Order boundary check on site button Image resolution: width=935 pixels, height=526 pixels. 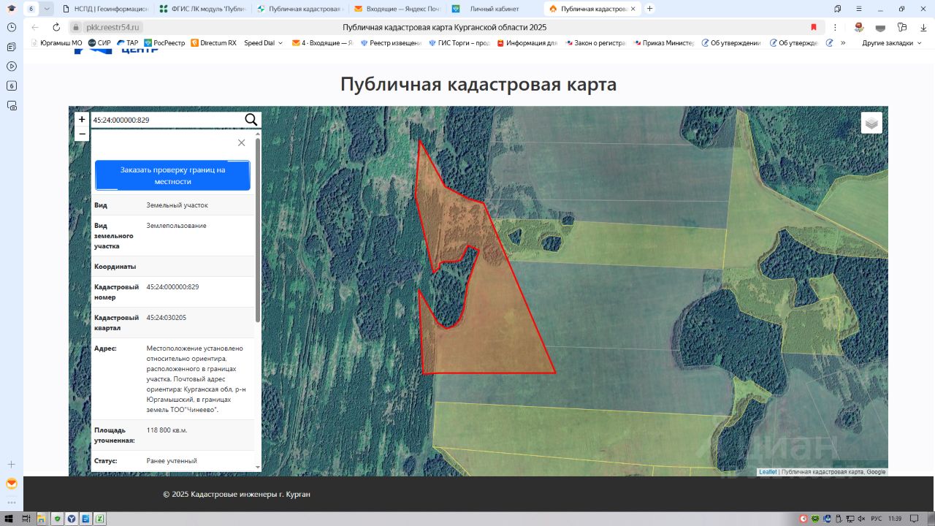(172, 175)
